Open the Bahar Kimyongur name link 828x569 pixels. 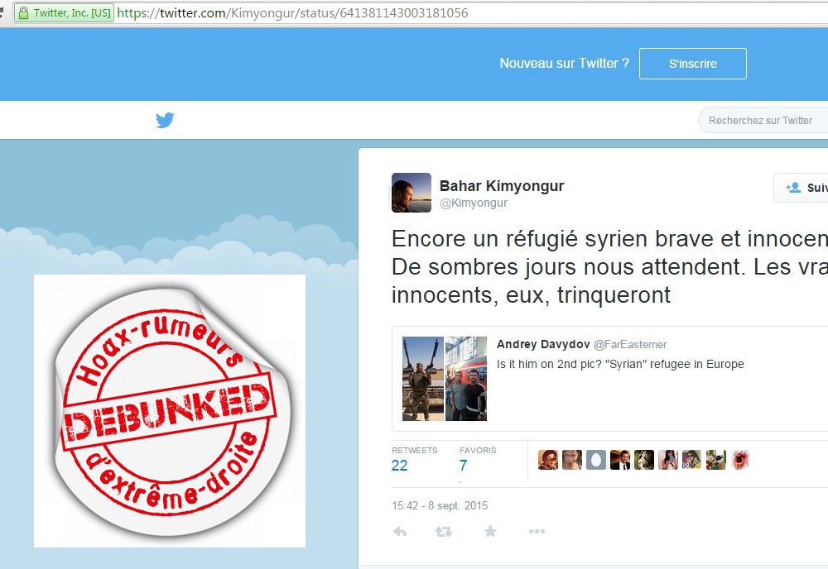click(502, 185)
